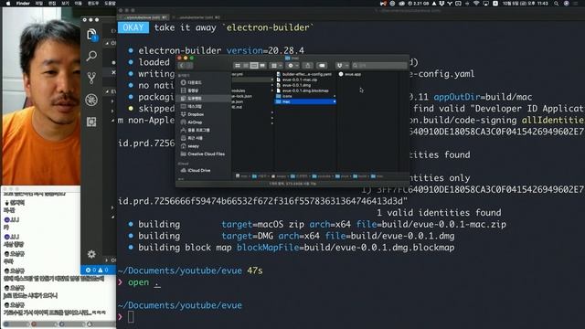The image size is (585, 329).
Task: Open the VS Code Search icon
Action: [91, 56]
